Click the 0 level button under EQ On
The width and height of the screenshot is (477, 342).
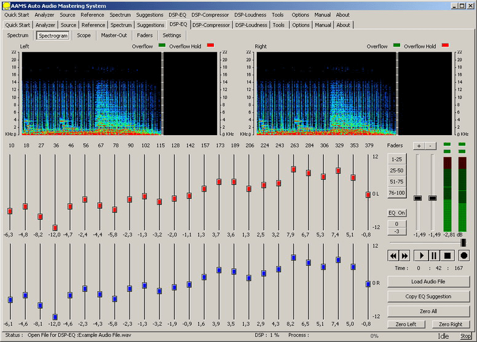(396, 224)
